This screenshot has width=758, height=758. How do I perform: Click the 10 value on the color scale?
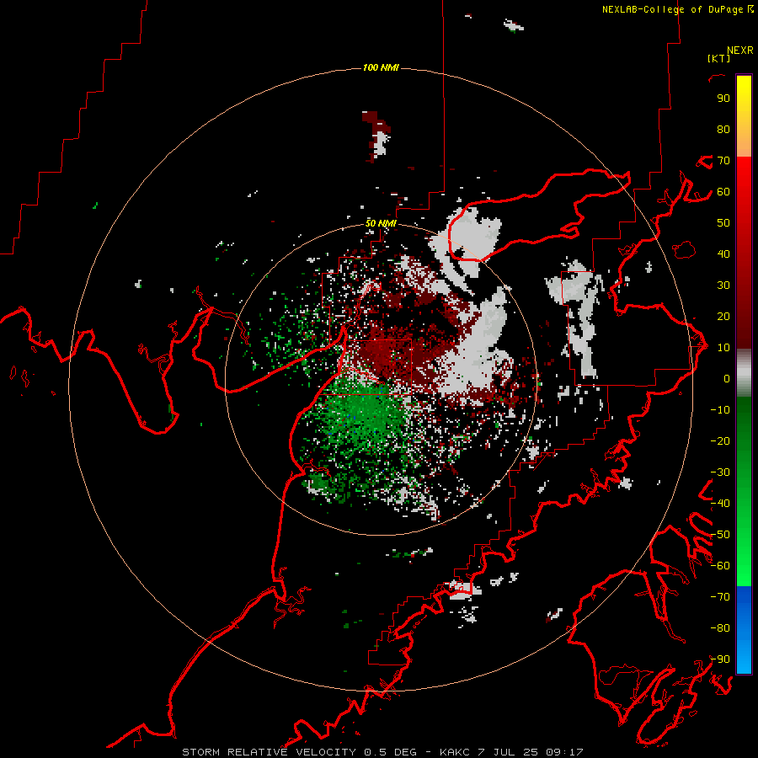tap(723, 348)
